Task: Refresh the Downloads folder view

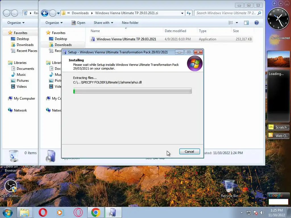Action: click(189, 13)
